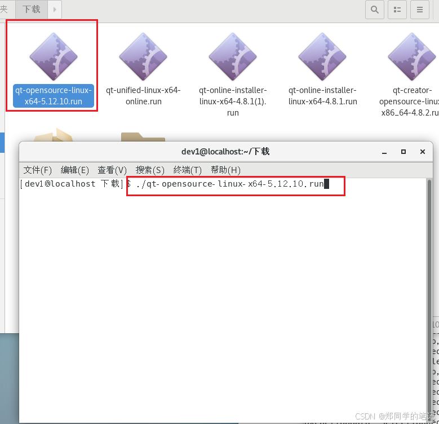The width and height of the screenshot is (439, 424).
Task: Select the qt-unified-linux-x64-online.run file icon
Action: [143, 56]
